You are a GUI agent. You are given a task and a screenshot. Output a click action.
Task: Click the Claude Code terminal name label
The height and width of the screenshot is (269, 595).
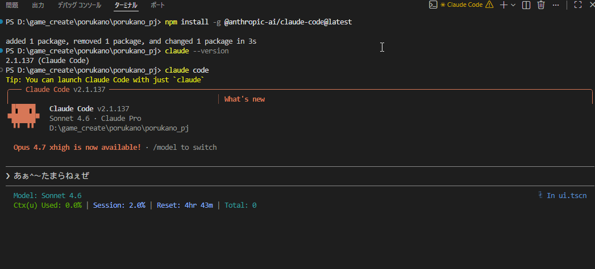pyautogui.click(x=465, y=5)
